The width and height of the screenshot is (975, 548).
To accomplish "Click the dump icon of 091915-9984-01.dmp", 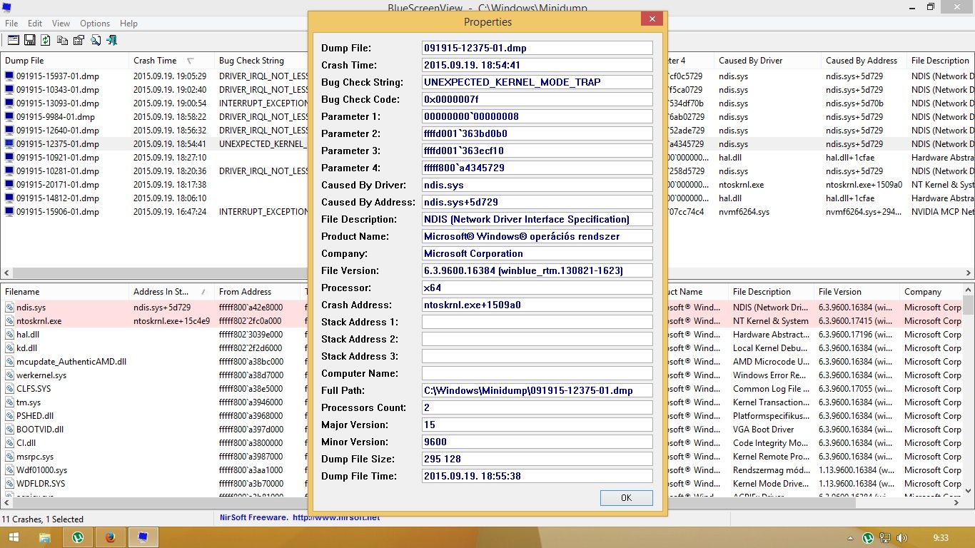I will (9, 117).
